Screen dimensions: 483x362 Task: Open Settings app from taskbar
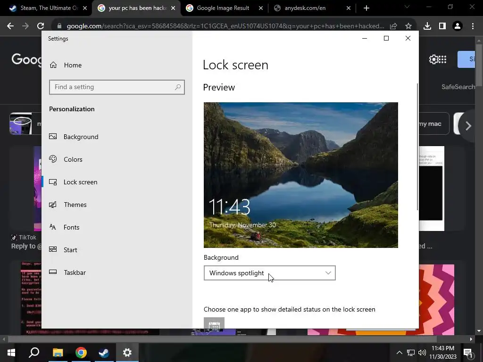pyautogui.click(x=127, y=353)
